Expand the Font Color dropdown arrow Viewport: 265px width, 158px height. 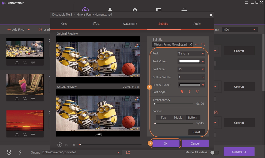tap(203, 61)
